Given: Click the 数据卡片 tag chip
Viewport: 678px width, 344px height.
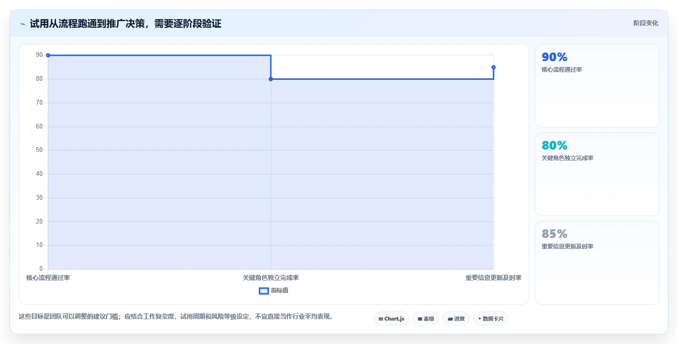Looking at the screenshot, I should pos(491,319).
